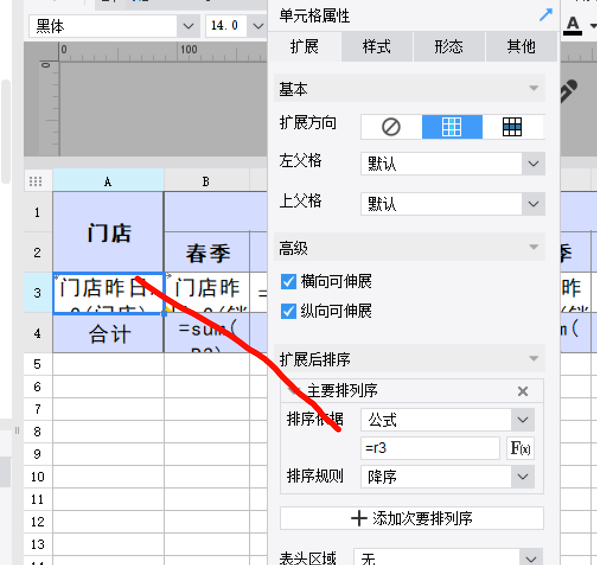Image resolution: width=597 pixels, height=565 pixels.
Task: Open the 黑体 font name dropdown
Action: coord(188,26)
